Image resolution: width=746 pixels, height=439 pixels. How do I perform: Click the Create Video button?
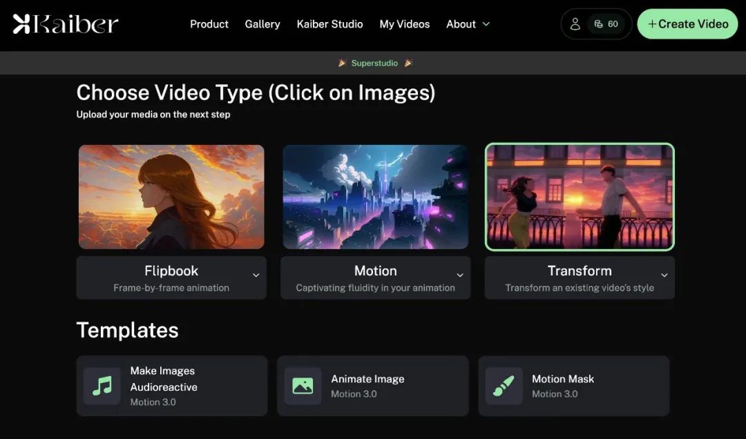pos(687,23)
